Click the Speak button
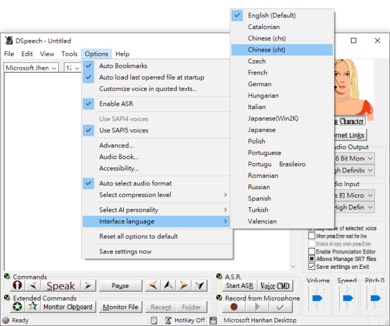The width and height of the screenshot is (390, 326). pyautogui.click(x=61, y=286)
